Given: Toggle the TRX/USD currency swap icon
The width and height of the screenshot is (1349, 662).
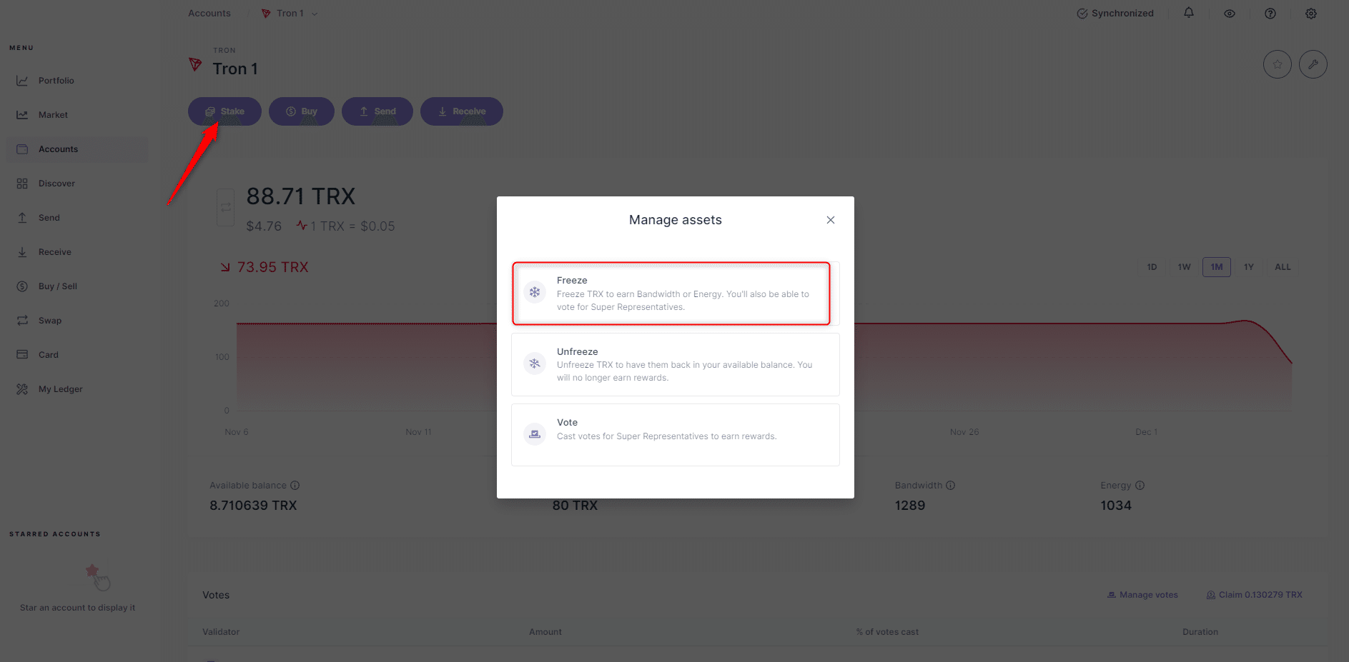Looking at the screenshot, I should pyautogui.click(x=225, y=207).
